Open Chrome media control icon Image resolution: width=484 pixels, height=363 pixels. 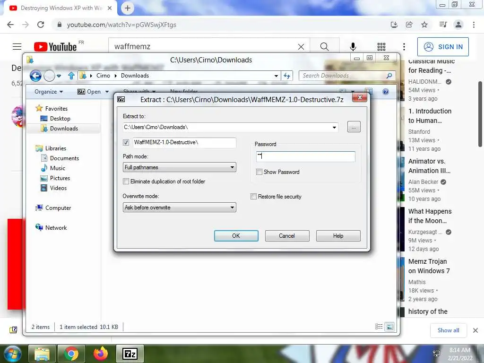click(443, 25)
